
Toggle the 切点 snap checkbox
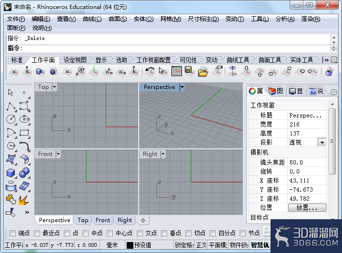click(188, 233)
